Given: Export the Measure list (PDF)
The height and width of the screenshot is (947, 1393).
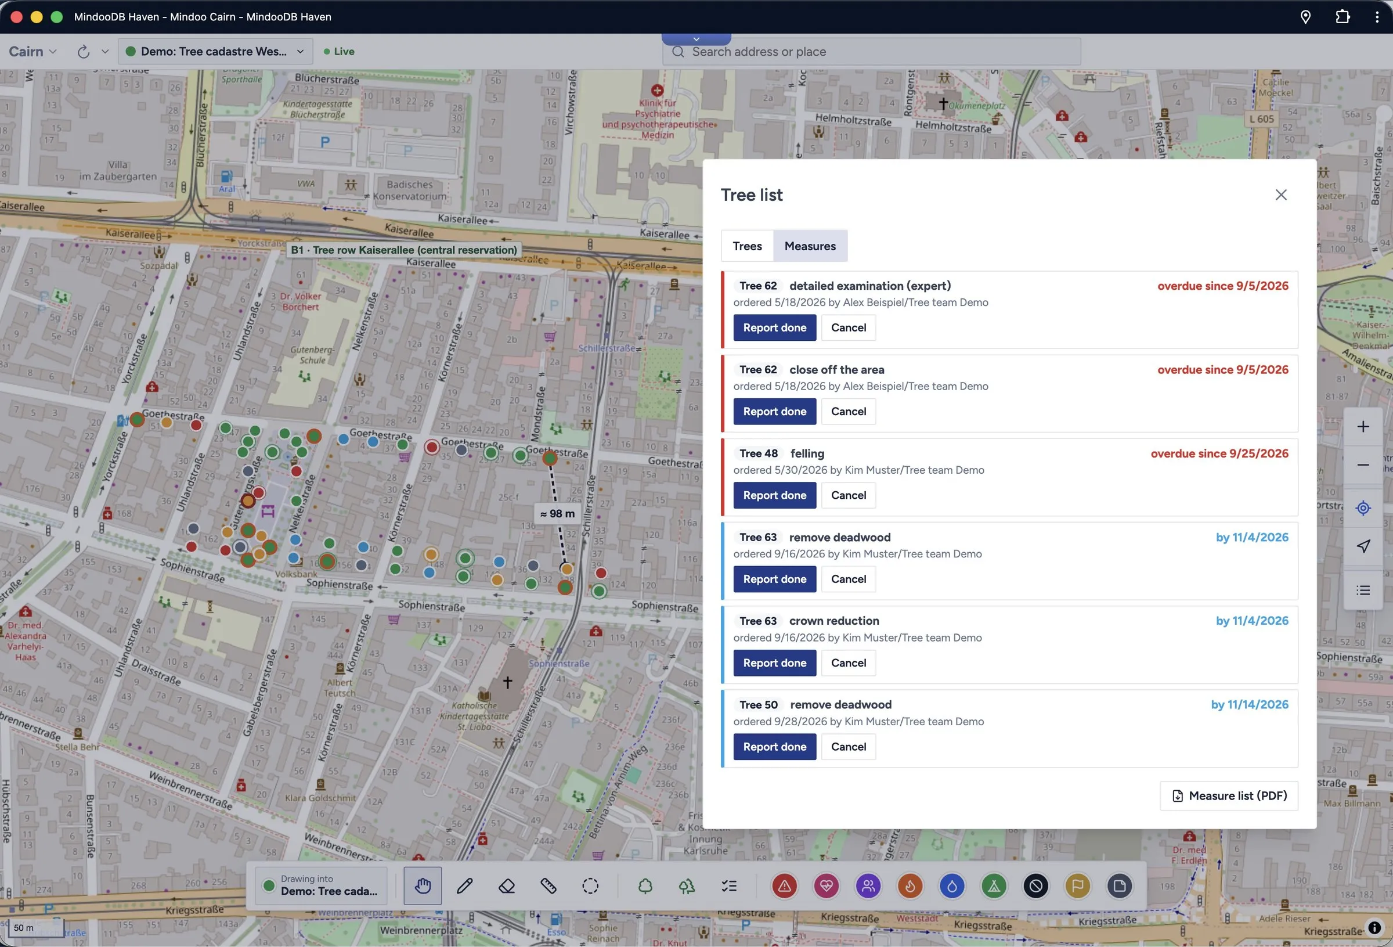Looking at the screenshot, I should click(x=1229, y=796).
